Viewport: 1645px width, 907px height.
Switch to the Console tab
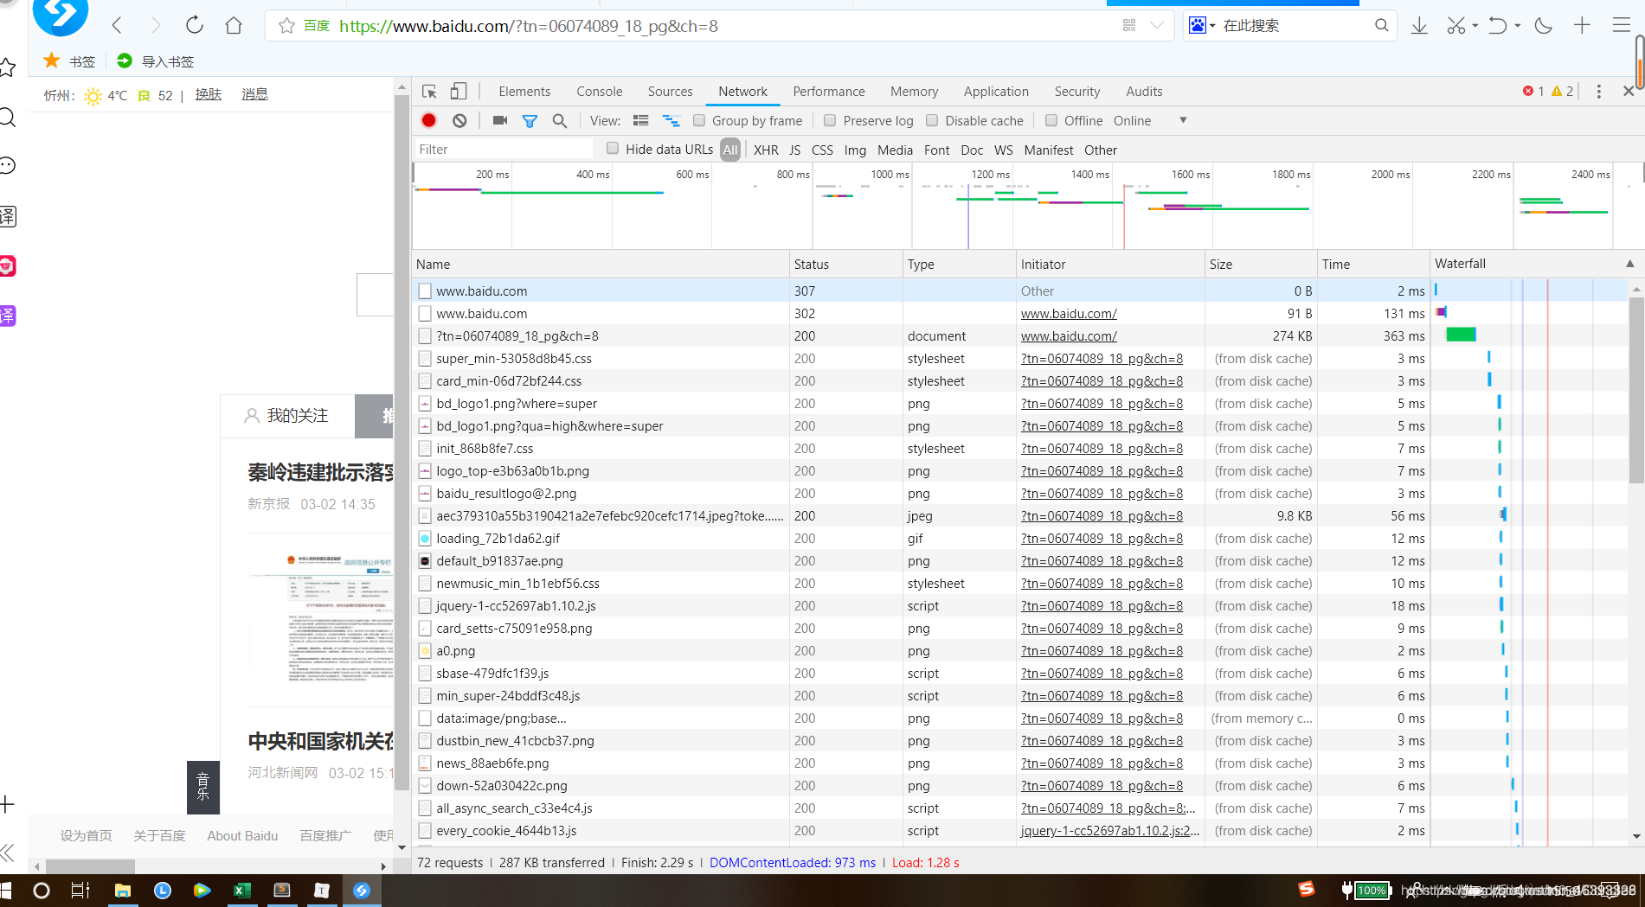(600, 92)
